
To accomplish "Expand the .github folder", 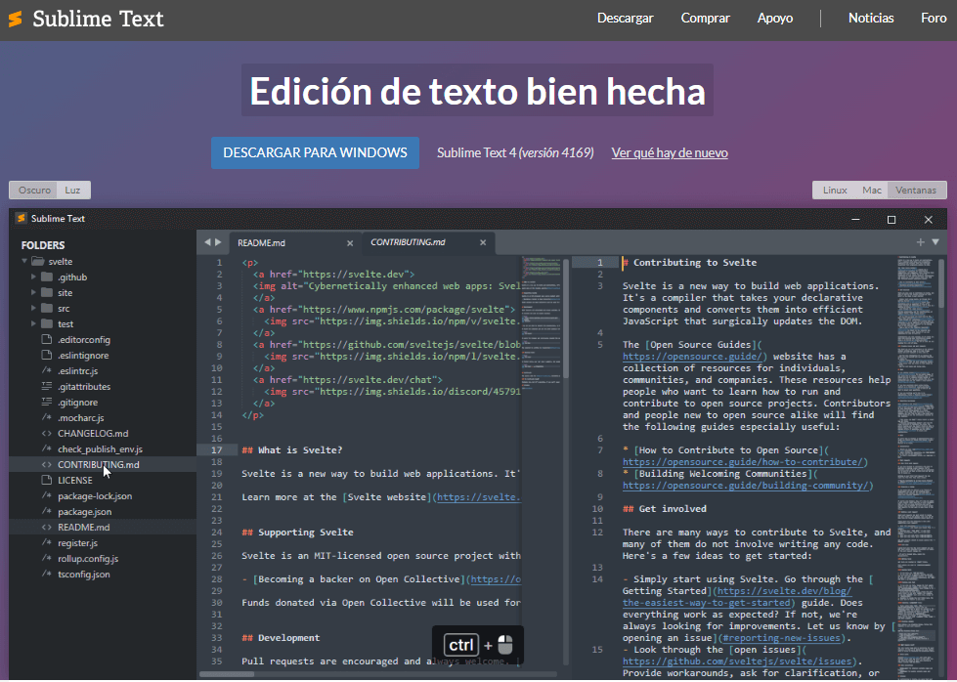I will (x=31, y=277).
